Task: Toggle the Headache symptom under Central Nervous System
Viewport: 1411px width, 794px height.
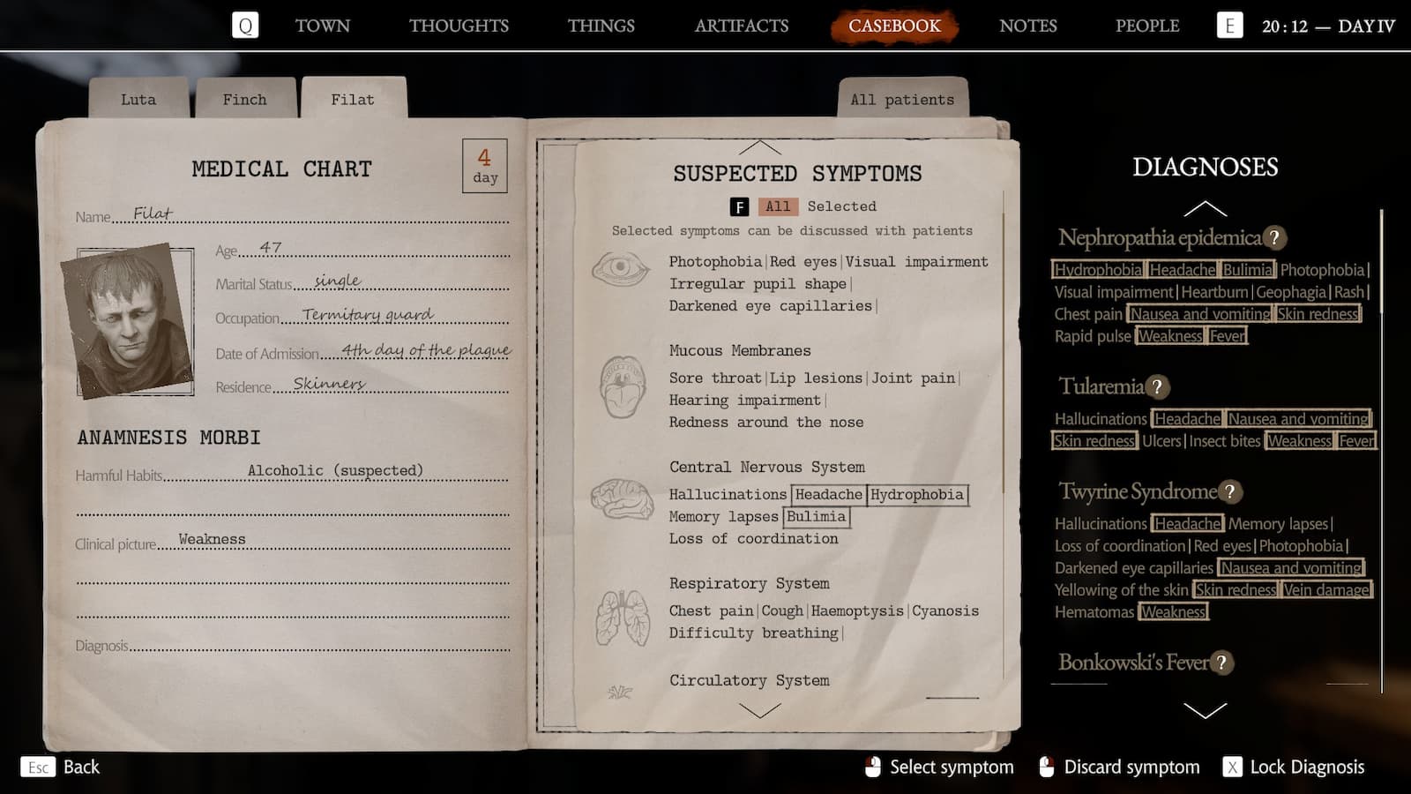Action: [x=828, y=495]
